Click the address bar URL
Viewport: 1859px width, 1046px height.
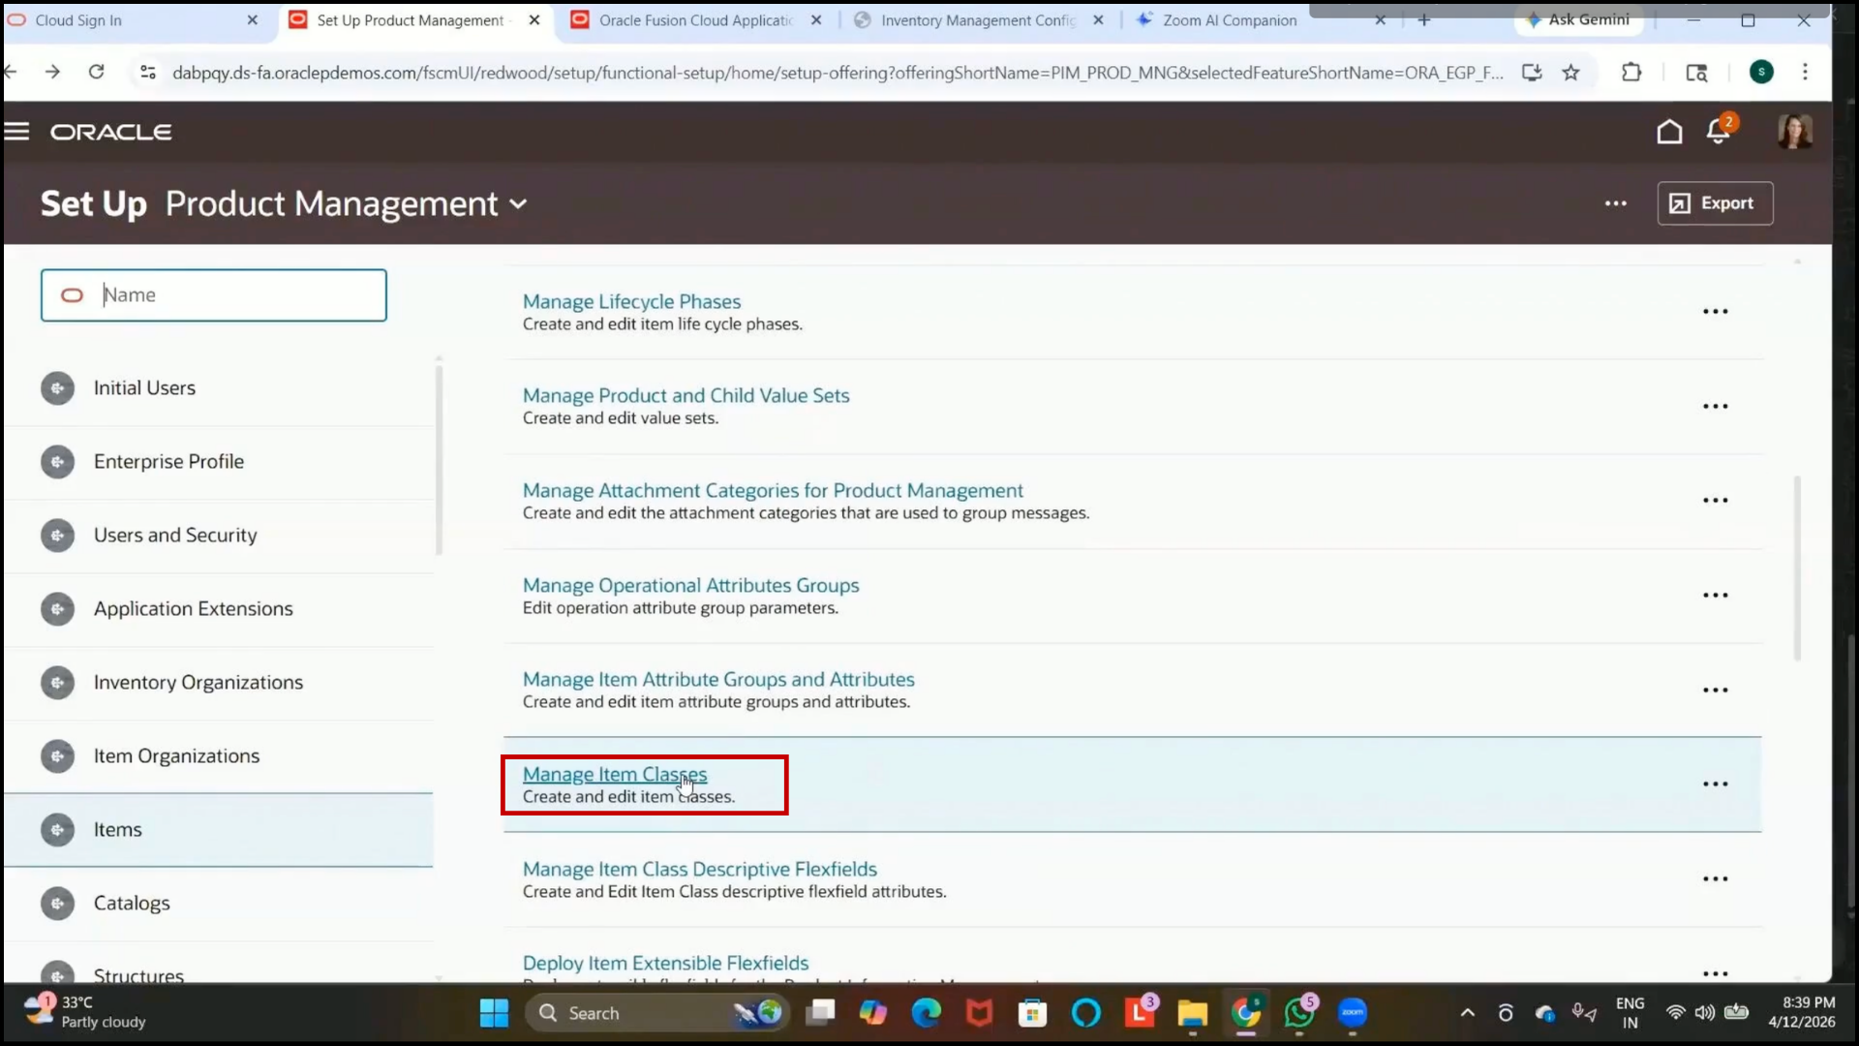pyautogui.click(x=838, y=73)
